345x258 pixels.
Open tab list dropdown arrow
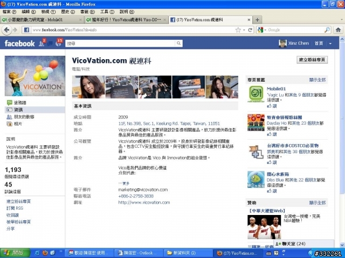point(342,20)
